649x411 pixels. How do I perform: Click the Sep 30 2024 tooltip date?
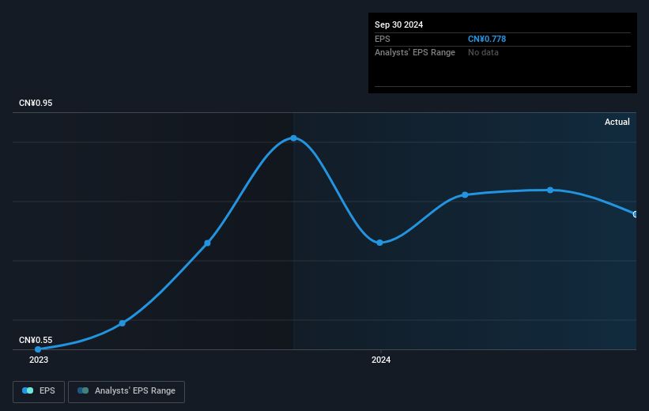click(x=398, y=25)
